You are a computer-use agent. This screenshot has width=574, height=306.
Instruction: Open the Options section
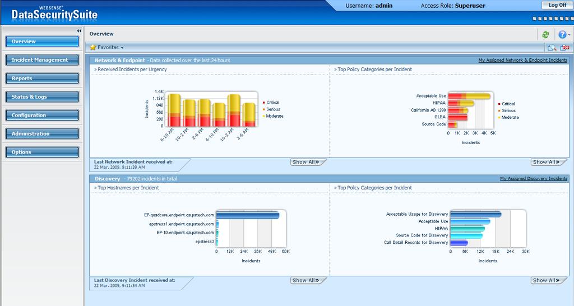(42, 152)
